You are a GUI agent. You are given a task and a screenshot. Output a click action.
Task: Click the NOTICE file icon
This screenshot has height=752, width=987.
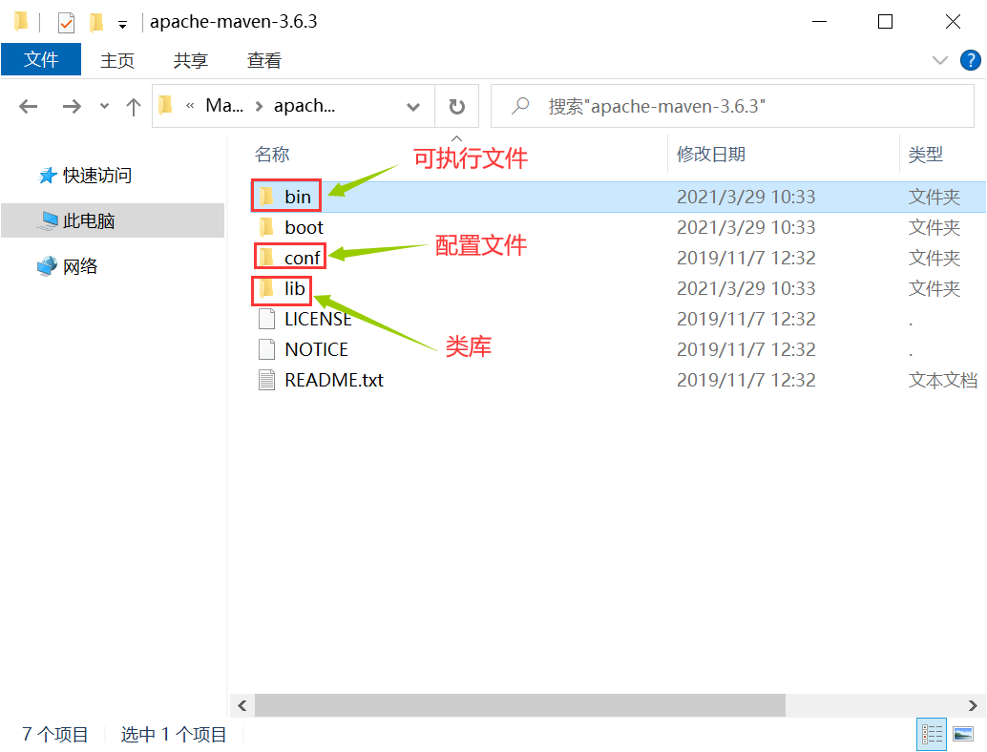click(x=267, y=349)
